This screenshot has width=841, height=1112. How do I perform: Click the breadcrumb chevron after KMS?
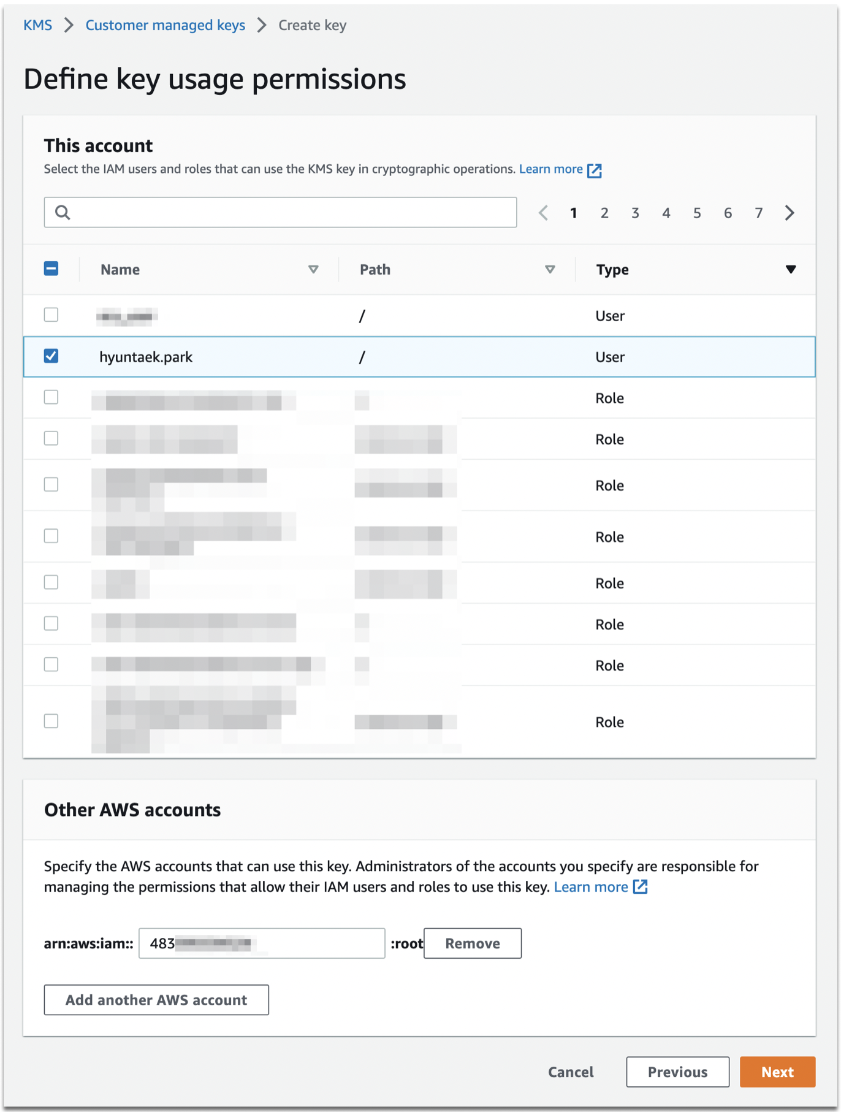pos(69,25)
